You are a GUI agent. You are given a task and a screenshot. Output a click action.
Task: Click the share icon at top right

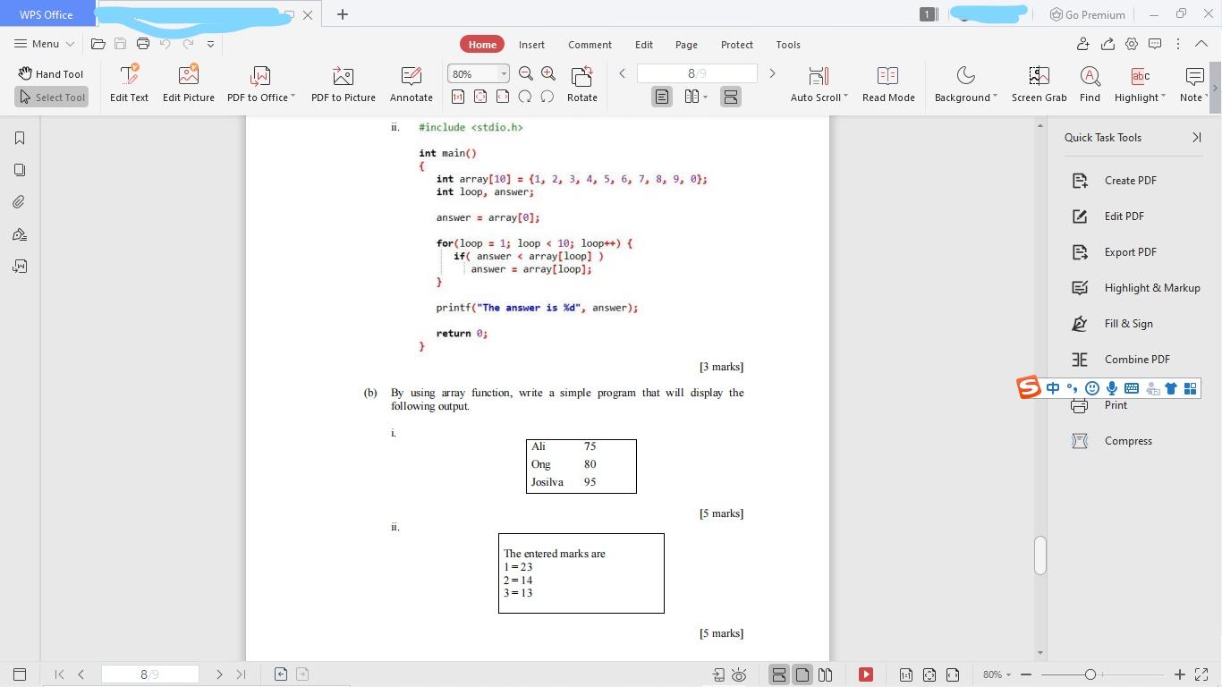[1107, 44]
